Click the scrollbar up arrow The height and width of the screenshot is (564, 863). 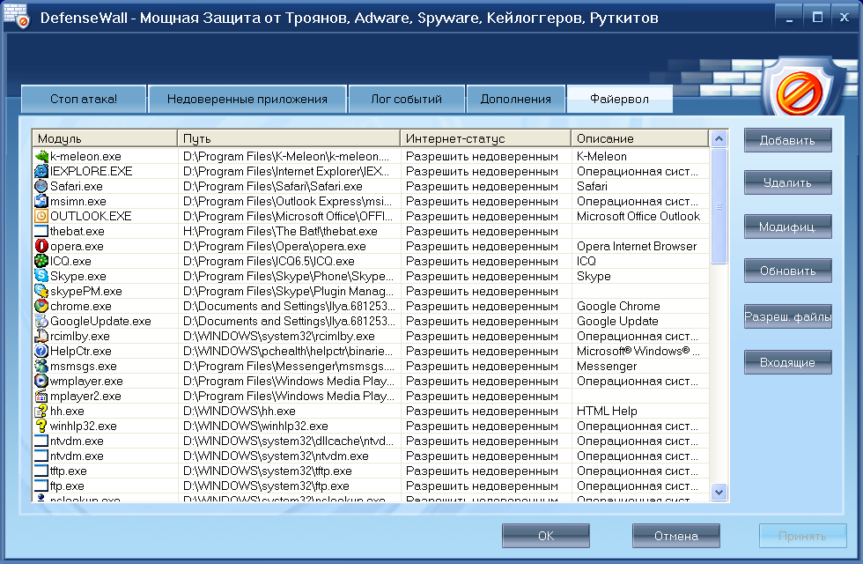pyautogui.click(x=719, y=139)
